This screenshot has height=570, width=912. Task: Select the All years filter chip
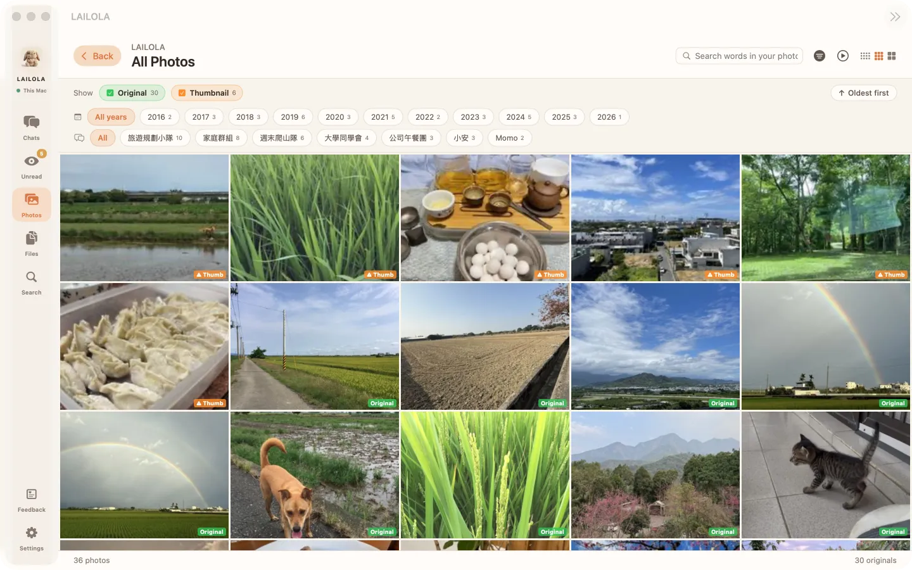click(x=111, y=117)
